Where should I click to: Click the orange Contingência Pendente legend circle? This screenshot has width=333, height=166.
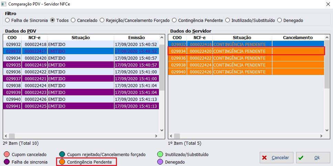coord(62,162)
